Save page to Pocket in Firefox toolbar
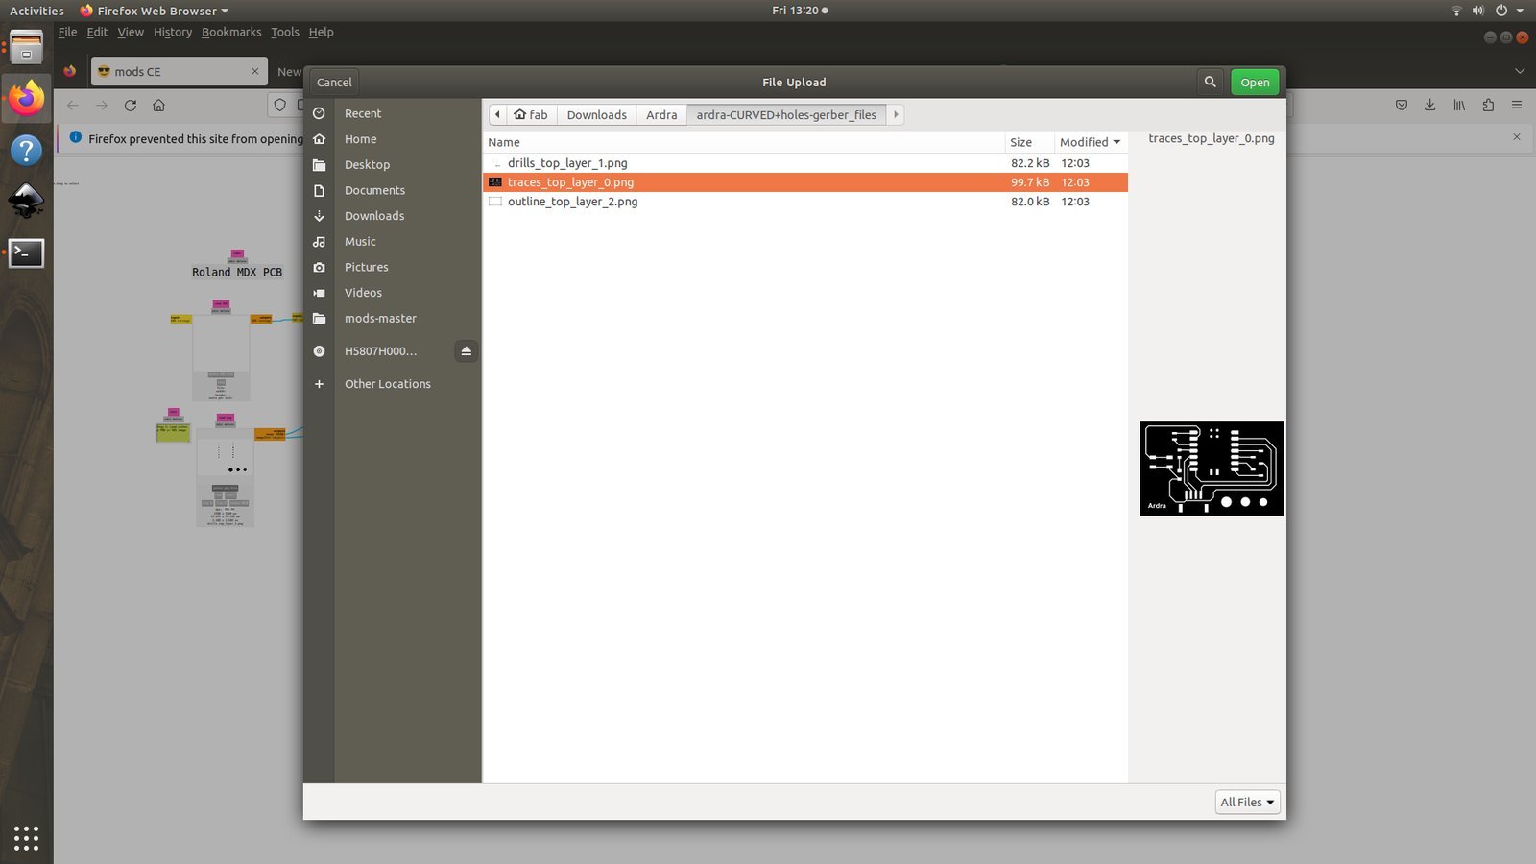Image resolution: width=1536 pixels, height=864 pixels. coord(1402,106)
